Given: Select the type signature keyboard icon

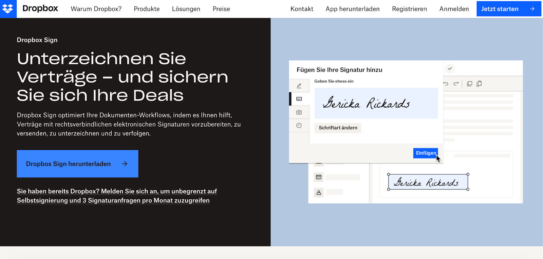Looking at the screenshot, I should click(299, 99).
